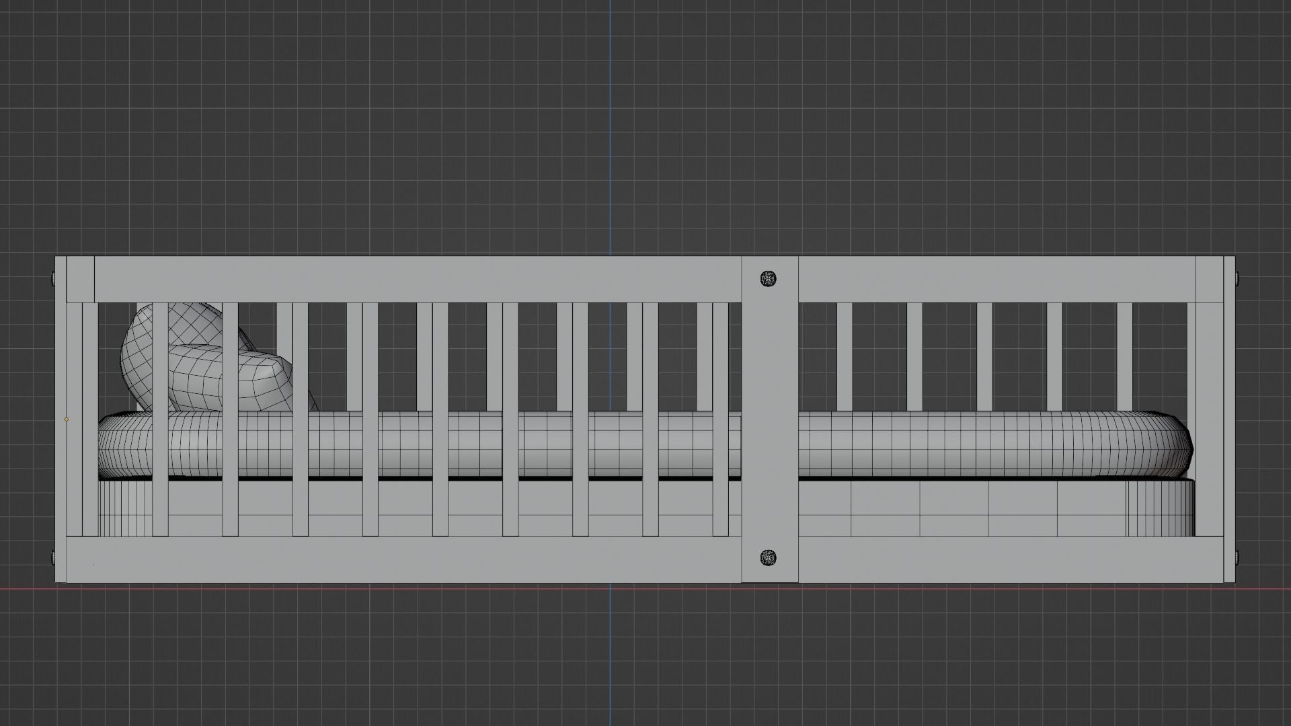Click the top-right side screw head

(x=1237, y=278)
